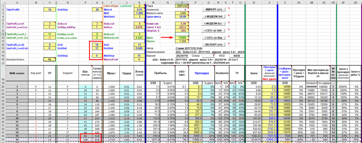Select the GridStop value cell
Viewport: 362px width, 143px height.
(97, 56)
